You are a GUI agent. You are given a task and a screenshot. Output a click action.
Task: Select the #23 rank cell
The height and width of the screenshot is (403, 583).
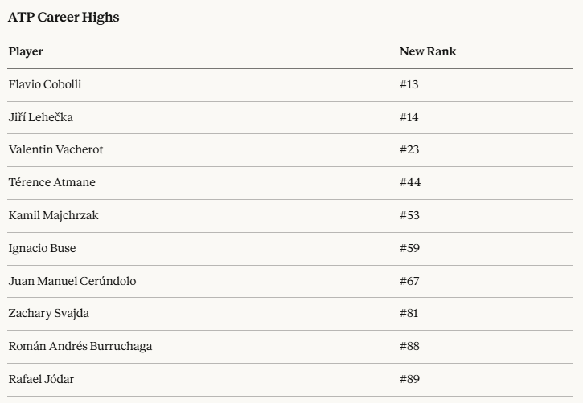pyautogui.click(x=409, y=149)
